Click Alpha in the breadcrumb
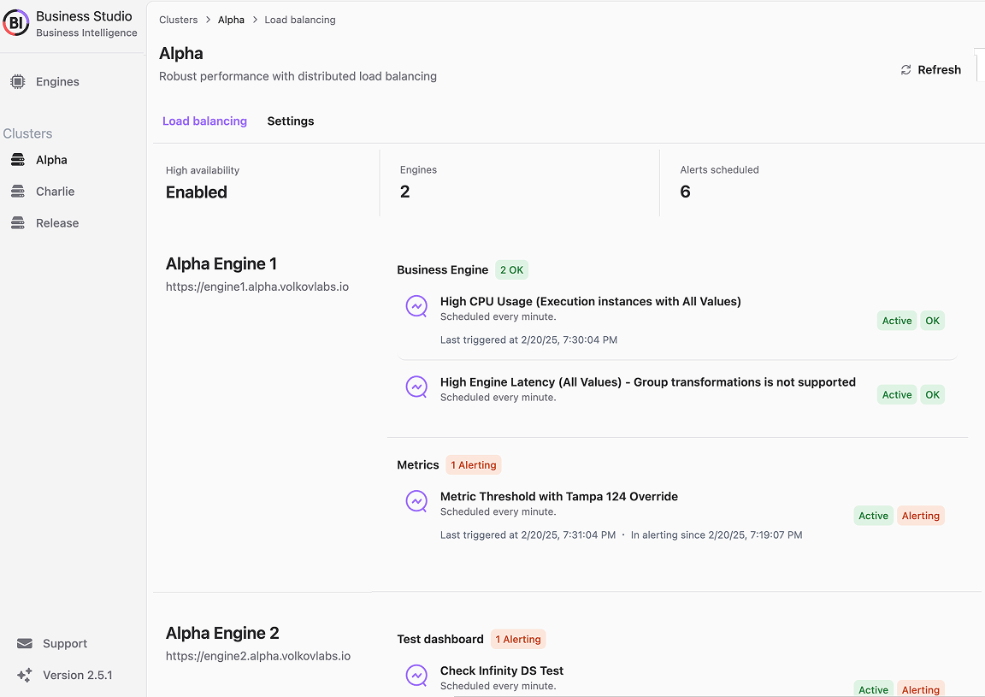Screen dimensions: 985x697 (x=231, y=21)
